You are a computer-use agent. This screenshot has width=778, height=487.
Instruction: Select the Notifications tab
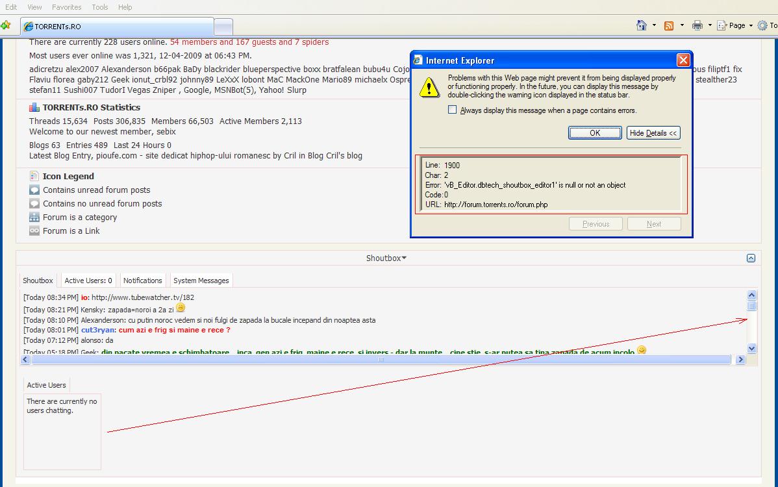142,281
